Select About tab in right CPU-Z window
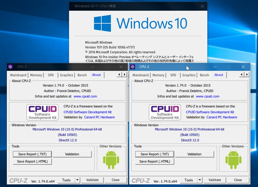The height and width of the screenshot is (187, 258). coord(219,75)
